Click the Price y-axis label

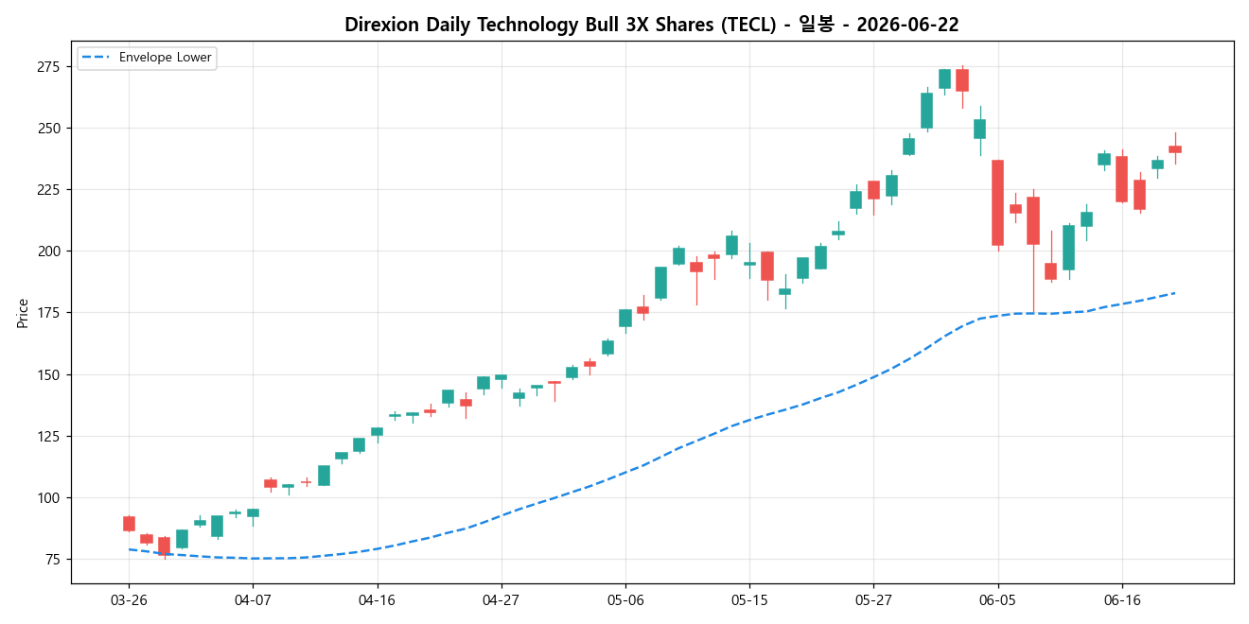coord(23,312)
